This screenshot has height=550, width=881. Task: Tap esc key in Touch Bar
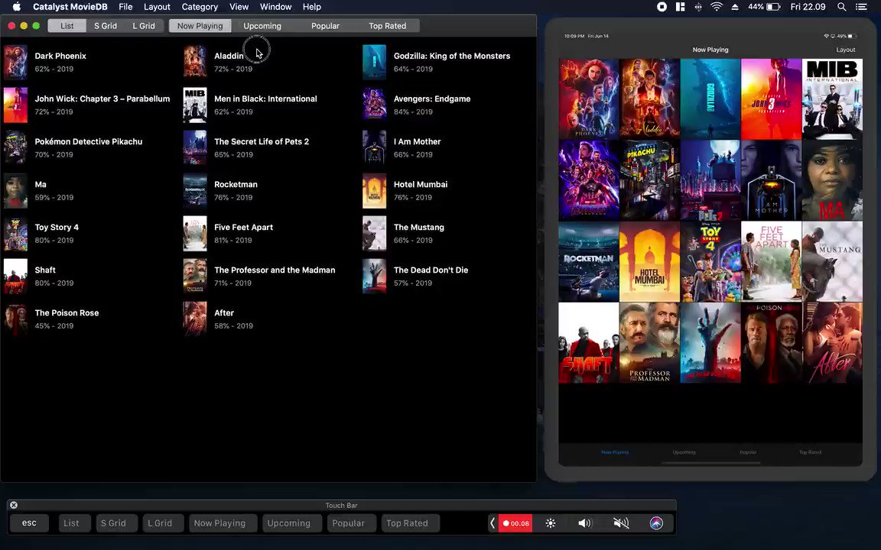coord(29,523)
